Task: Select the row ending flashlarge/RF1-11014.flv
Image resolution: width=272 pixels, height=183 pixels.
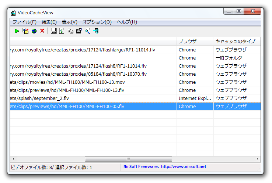Action: click(x=135, y=50)
